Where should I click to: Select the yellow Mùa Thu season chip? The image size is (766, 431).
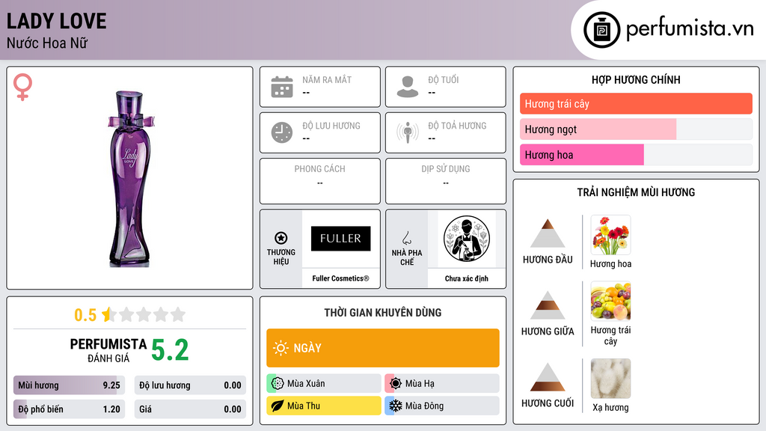coord(324,406)
